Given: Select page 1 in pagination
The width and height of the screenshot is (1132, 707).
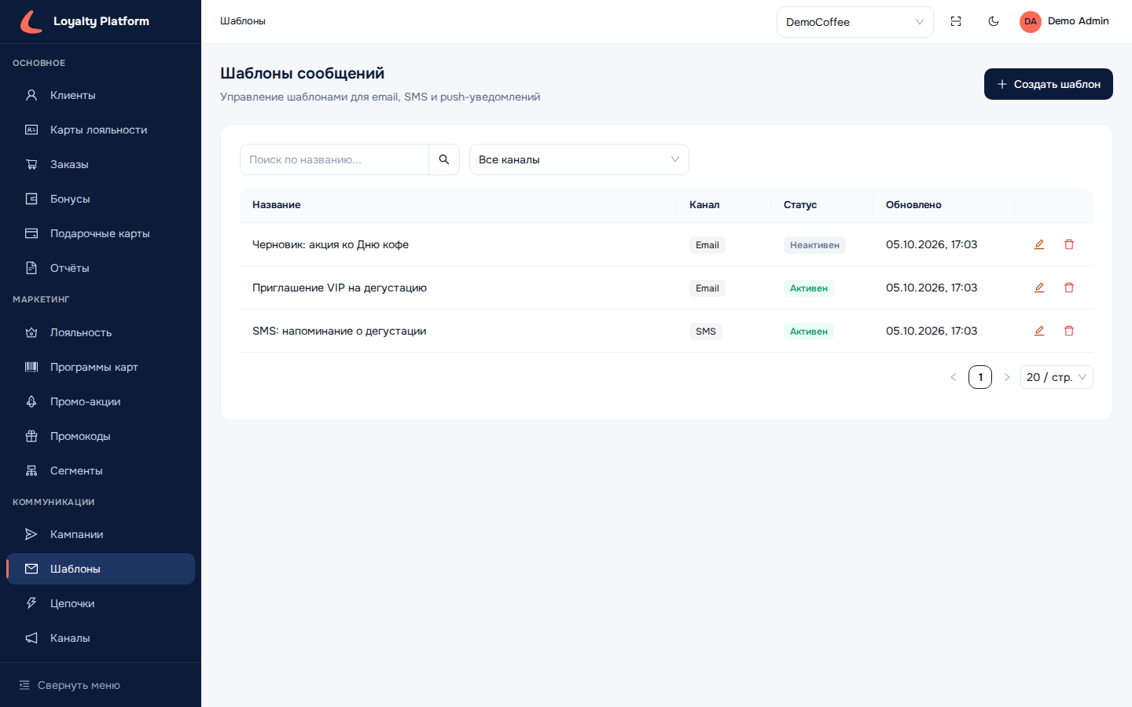Looking at the screenshot, I should pos(980,377).
